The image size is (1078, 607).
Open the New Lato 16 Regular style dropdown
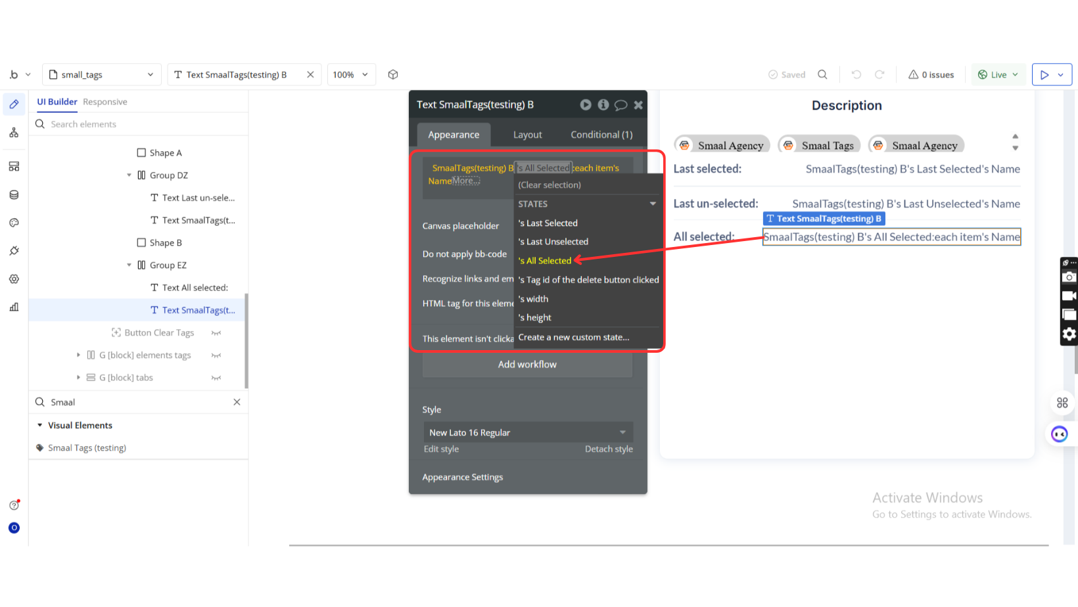click(x=527, y=432)
